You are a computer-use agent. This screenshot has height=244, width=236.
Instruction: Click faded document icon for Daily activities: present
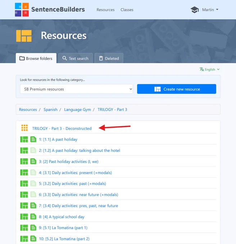click(x=33, y=173)
